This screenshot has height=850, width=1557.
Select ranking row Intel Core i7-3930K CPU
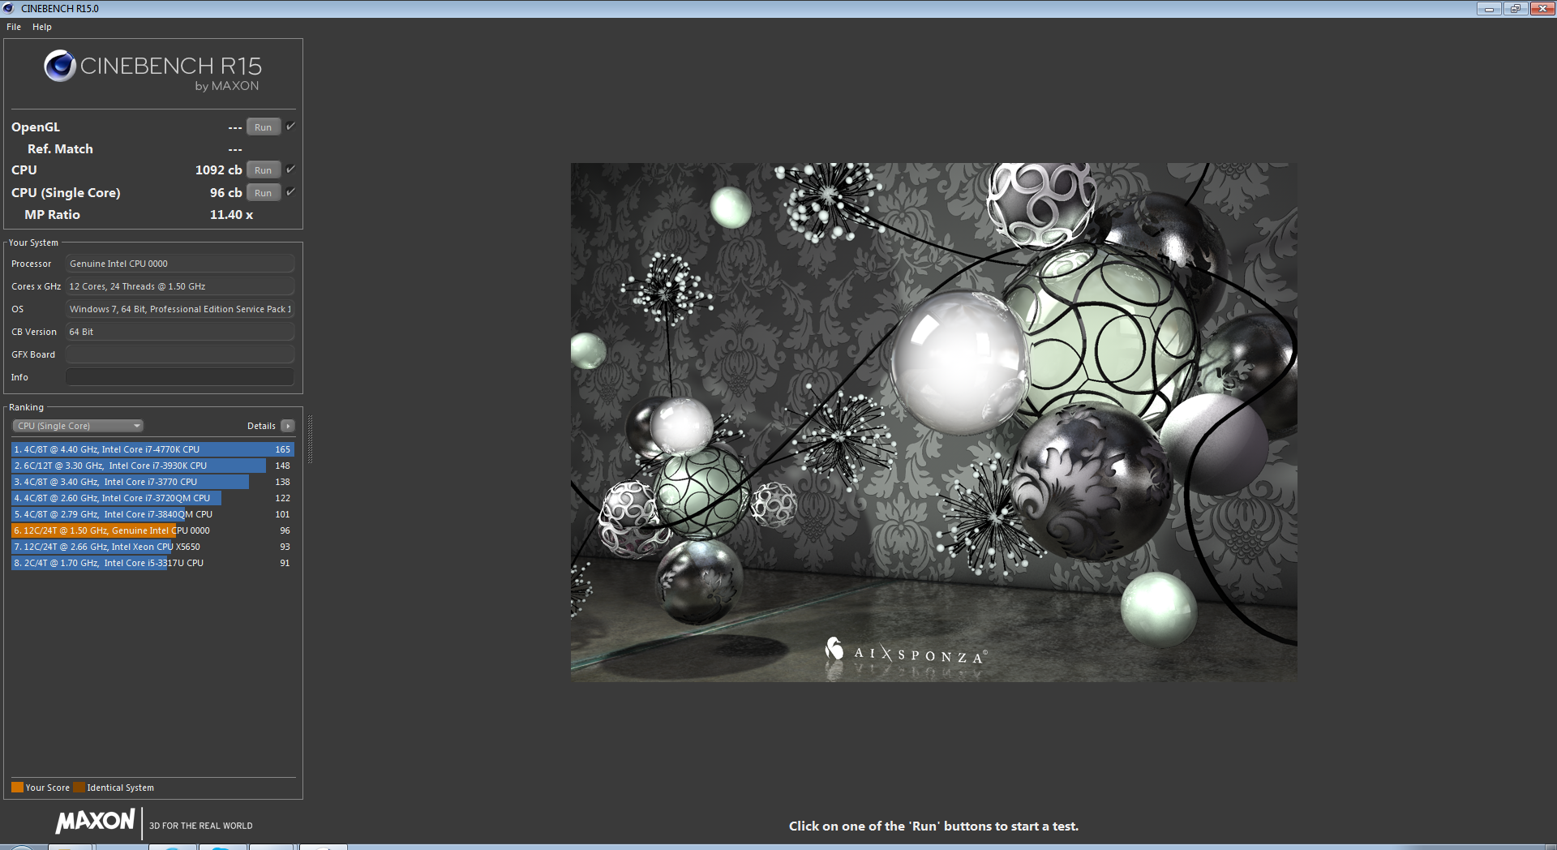[152, 466]
